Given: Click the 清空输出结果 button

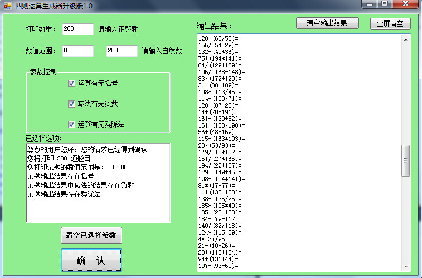Looking at the screenshot, I should click(x=327, y=23).
